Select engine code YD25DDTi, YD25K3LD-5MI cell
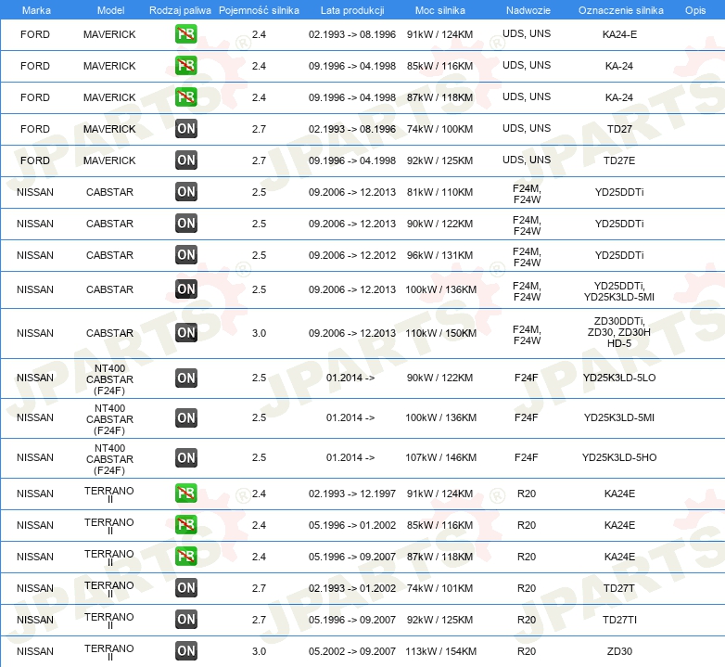725x667 pixels. [x=619, y=291]
